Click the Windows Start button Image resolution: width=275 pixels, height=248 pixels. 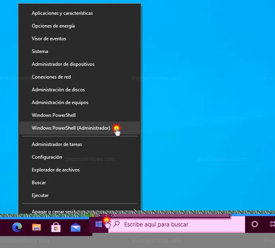[99, 224]
